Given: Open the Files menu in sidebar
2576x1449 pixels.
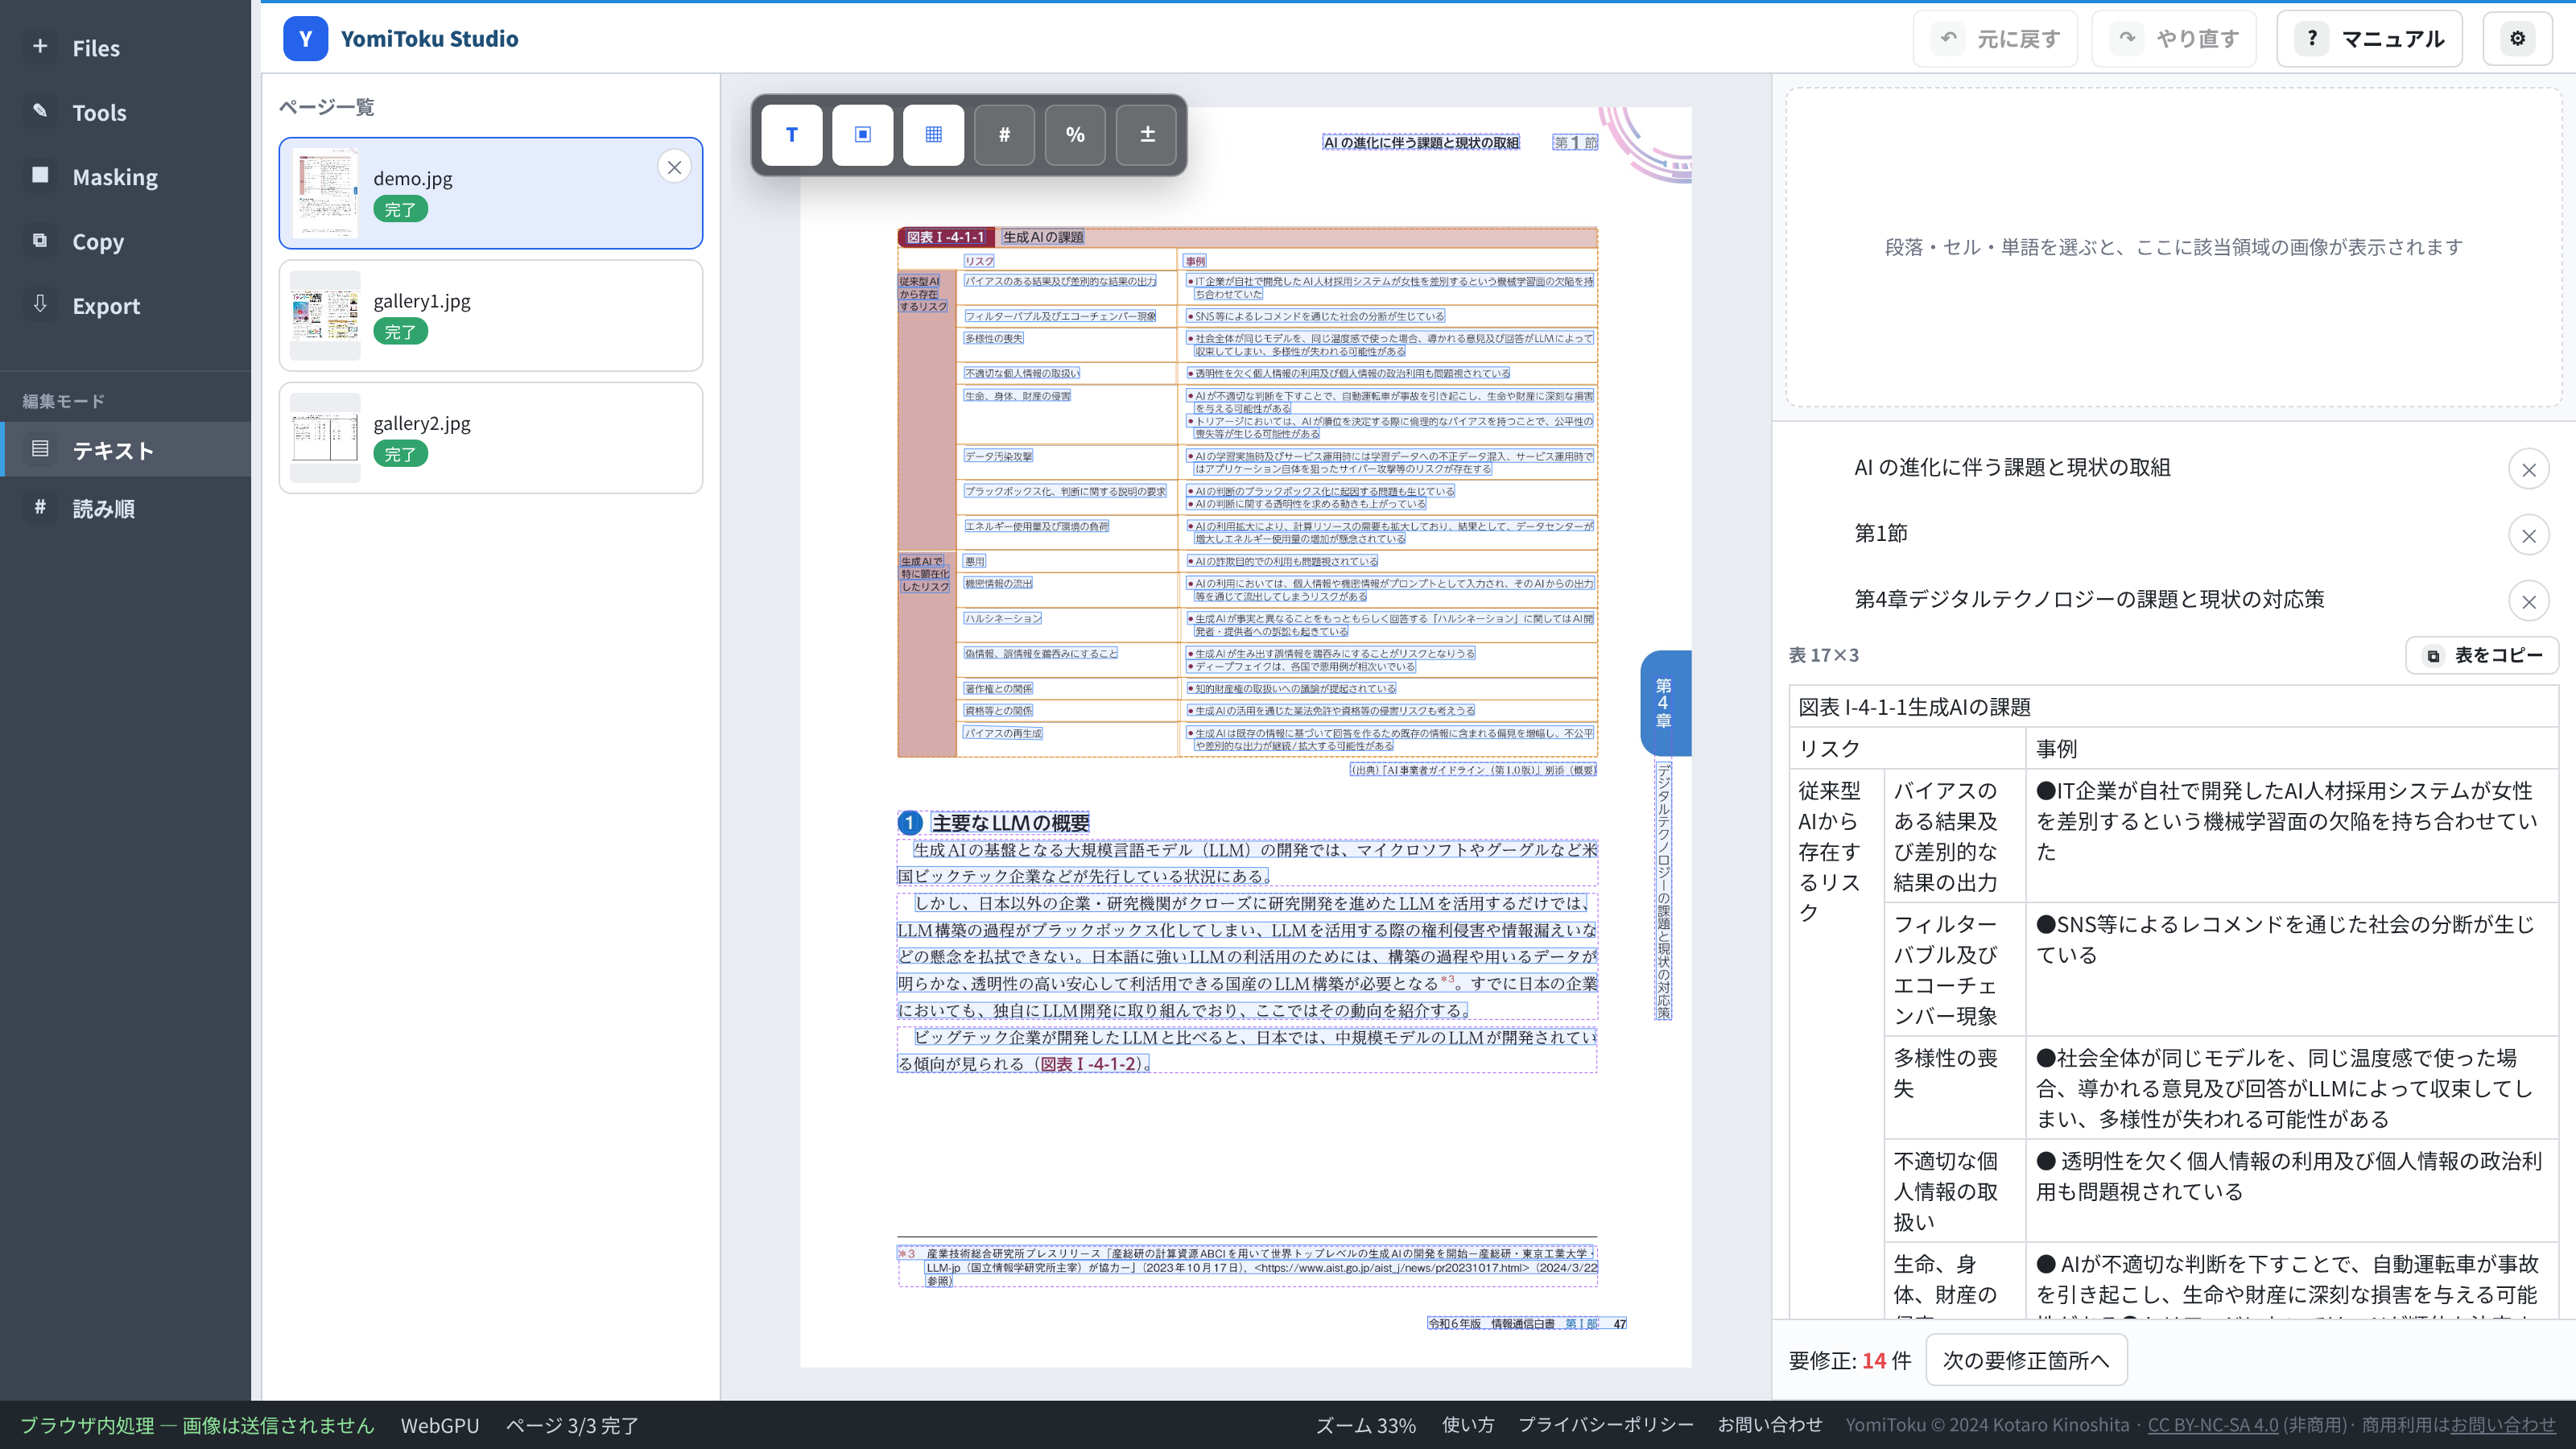Looking at the screenshot, I should pos(125,48).
